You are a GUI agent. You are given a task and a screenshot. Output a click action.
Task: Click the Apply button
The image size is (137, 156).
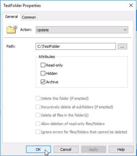tap(94, 149)
